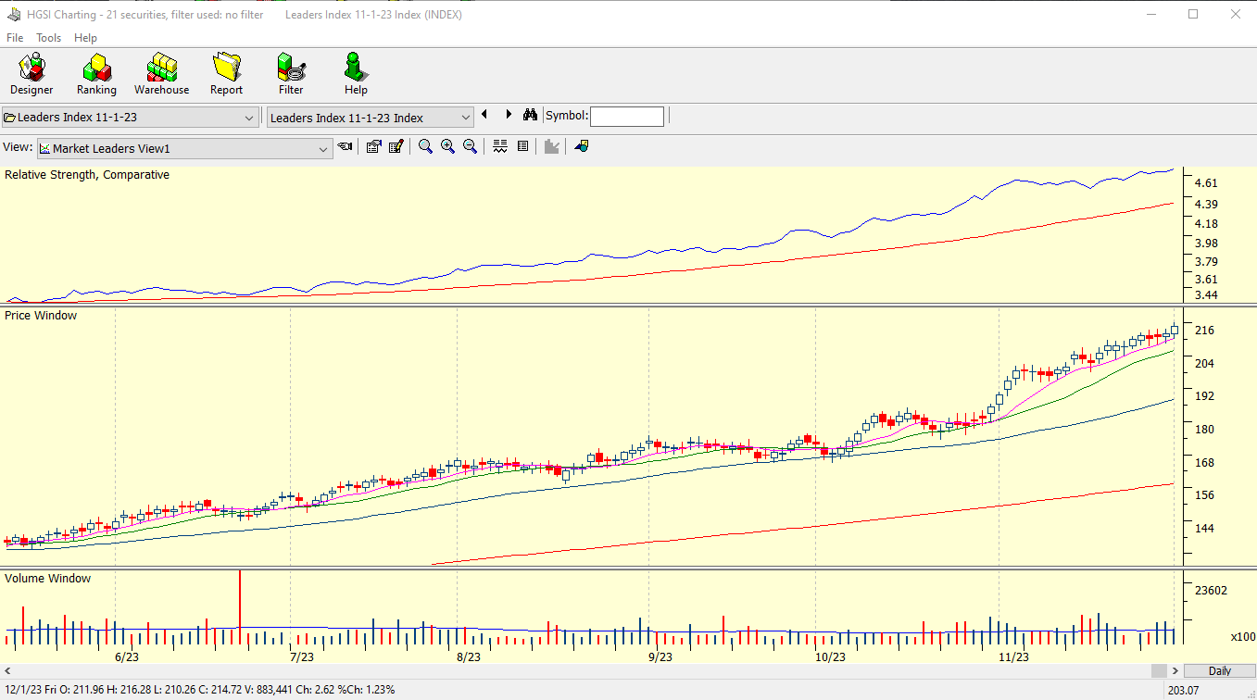This screenshot has height=700, width=1257.
Task: Click the 6/23 date axis label
Action: click(127, 656)
